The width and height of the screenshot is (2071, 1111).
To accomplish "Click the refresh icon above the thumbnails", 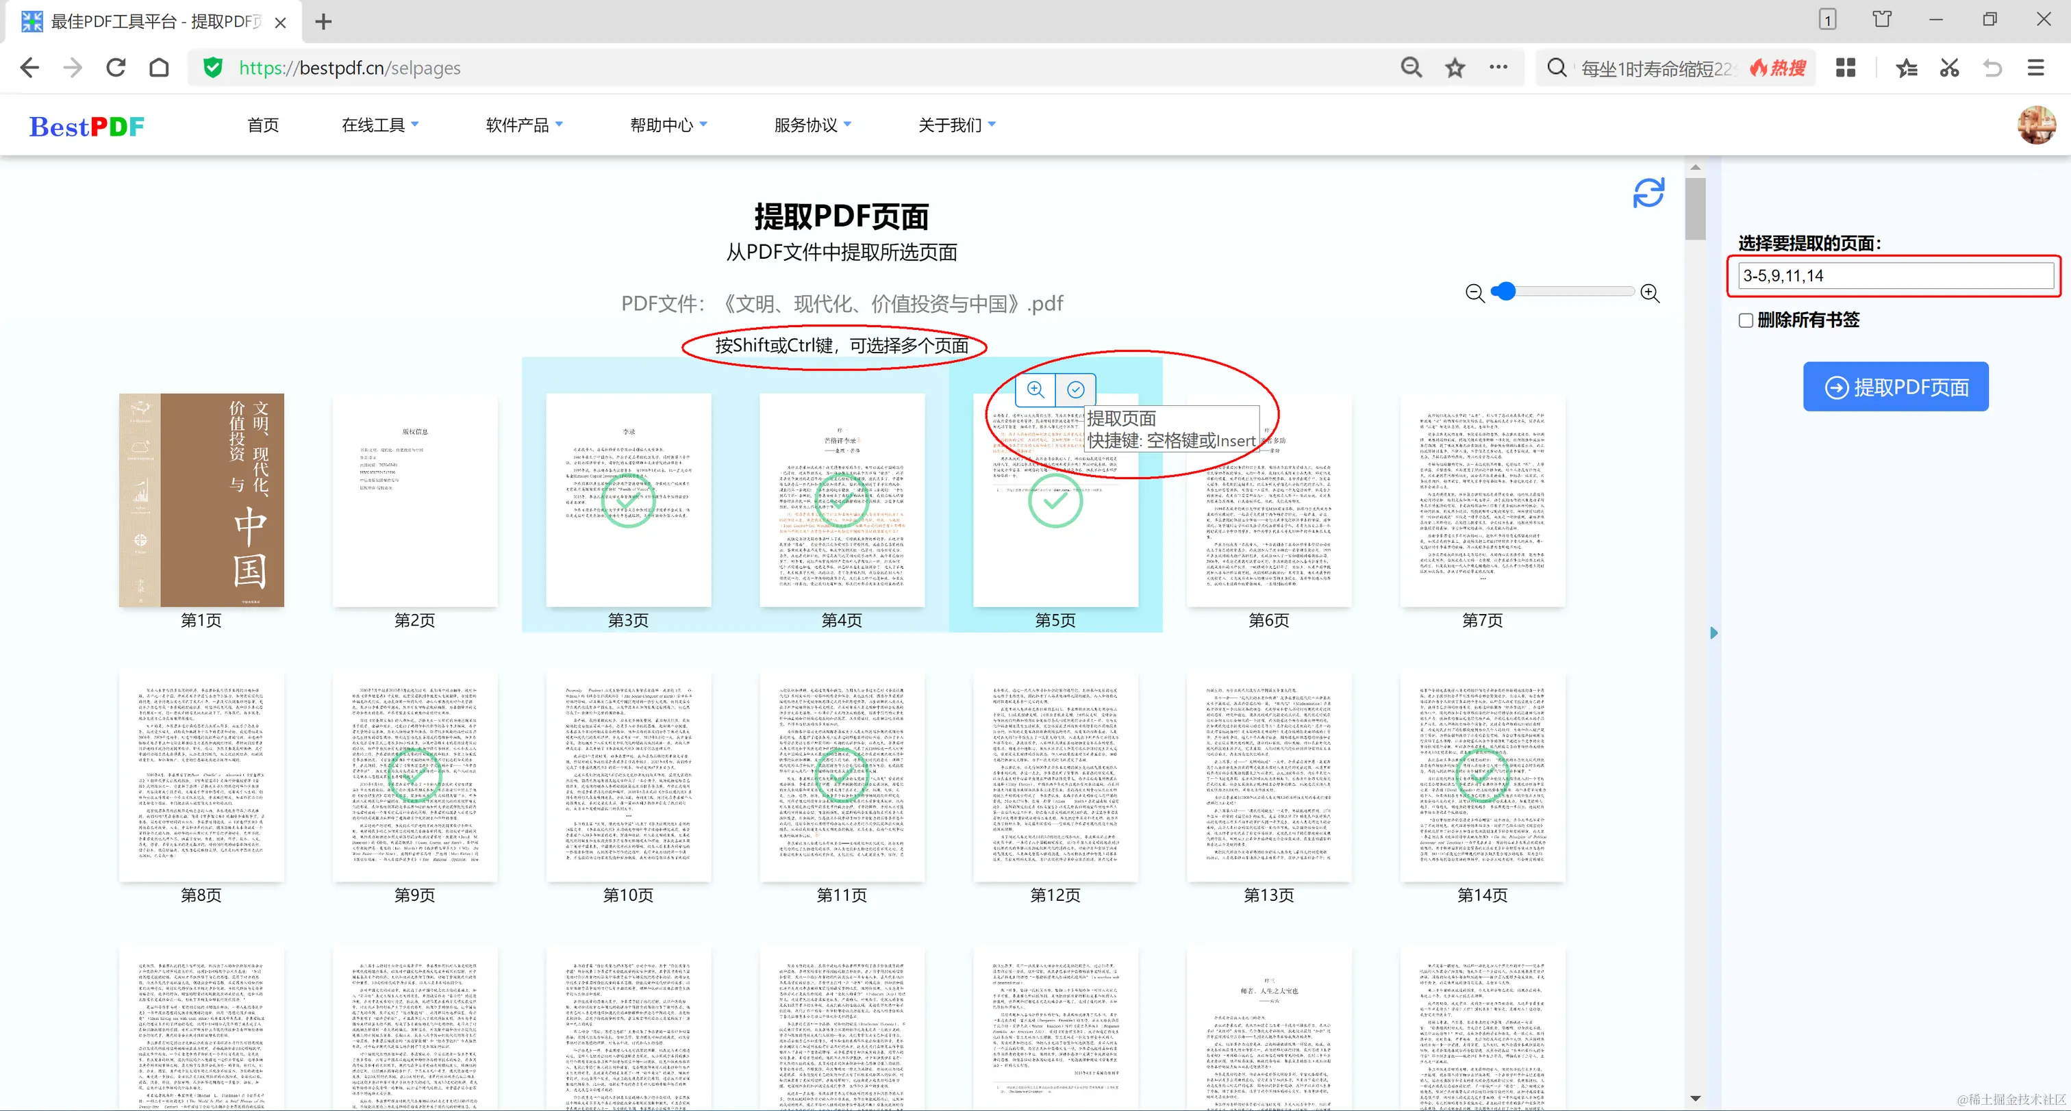I will click(x=1648, y=193).
